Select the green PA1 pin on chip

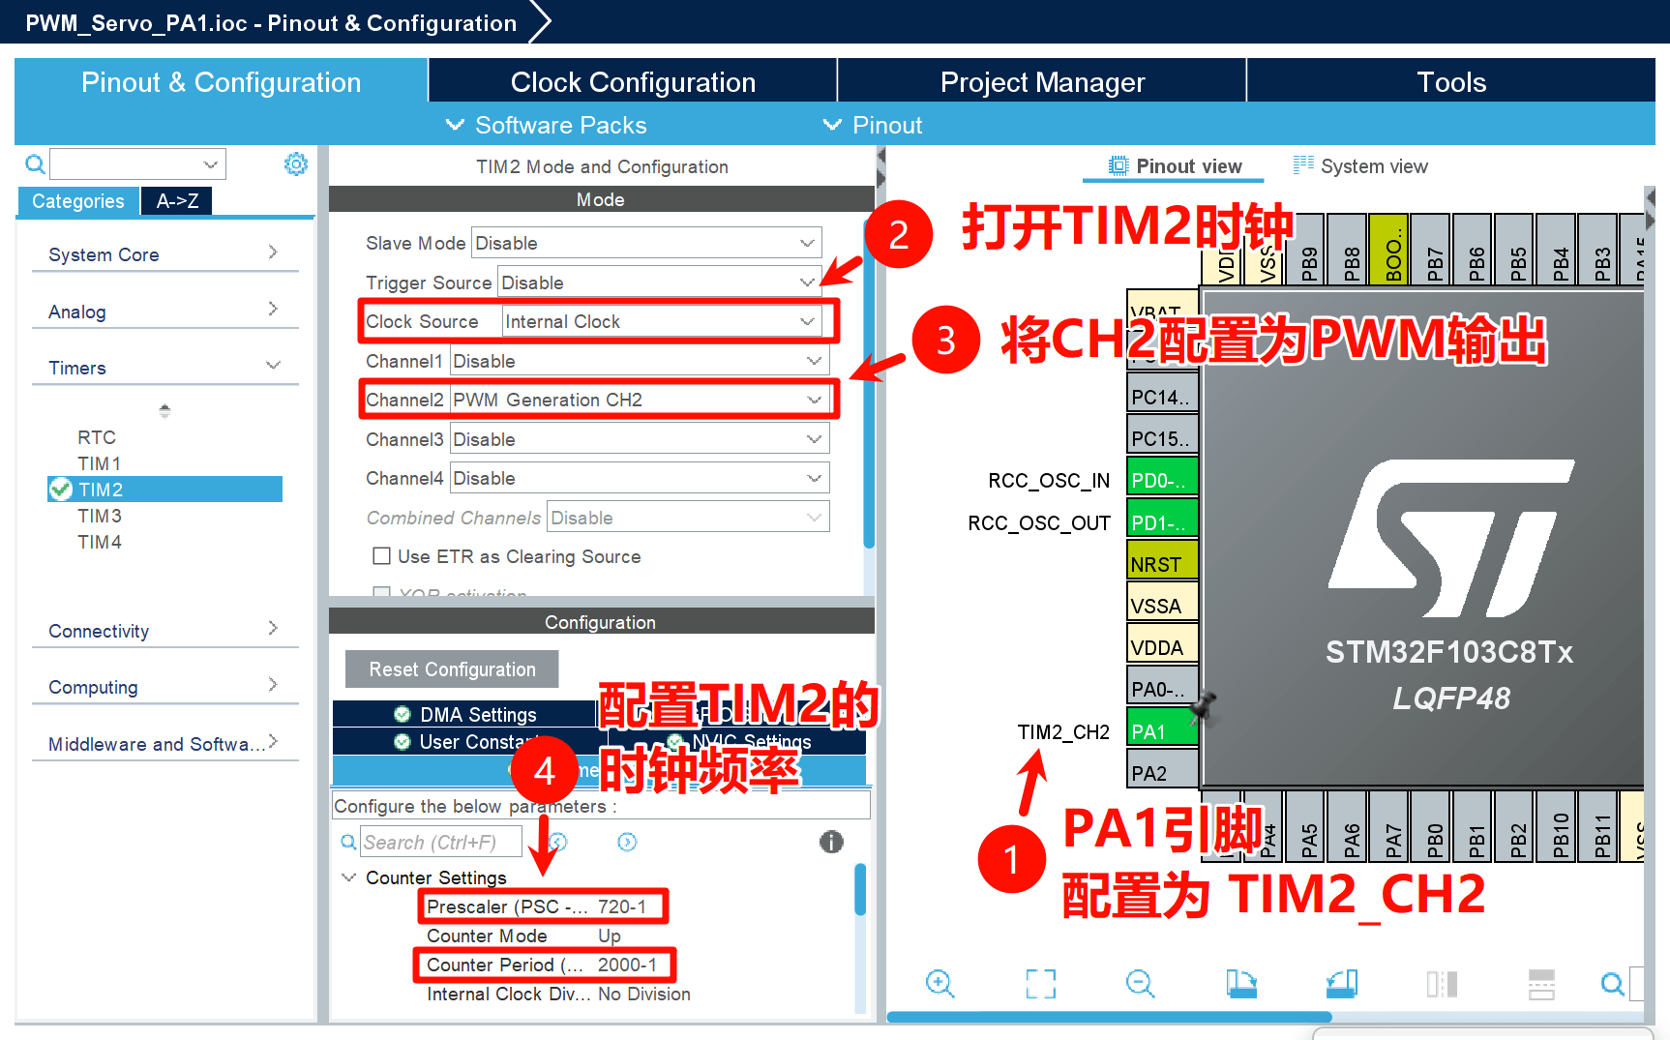click(x=1162, y=731)
